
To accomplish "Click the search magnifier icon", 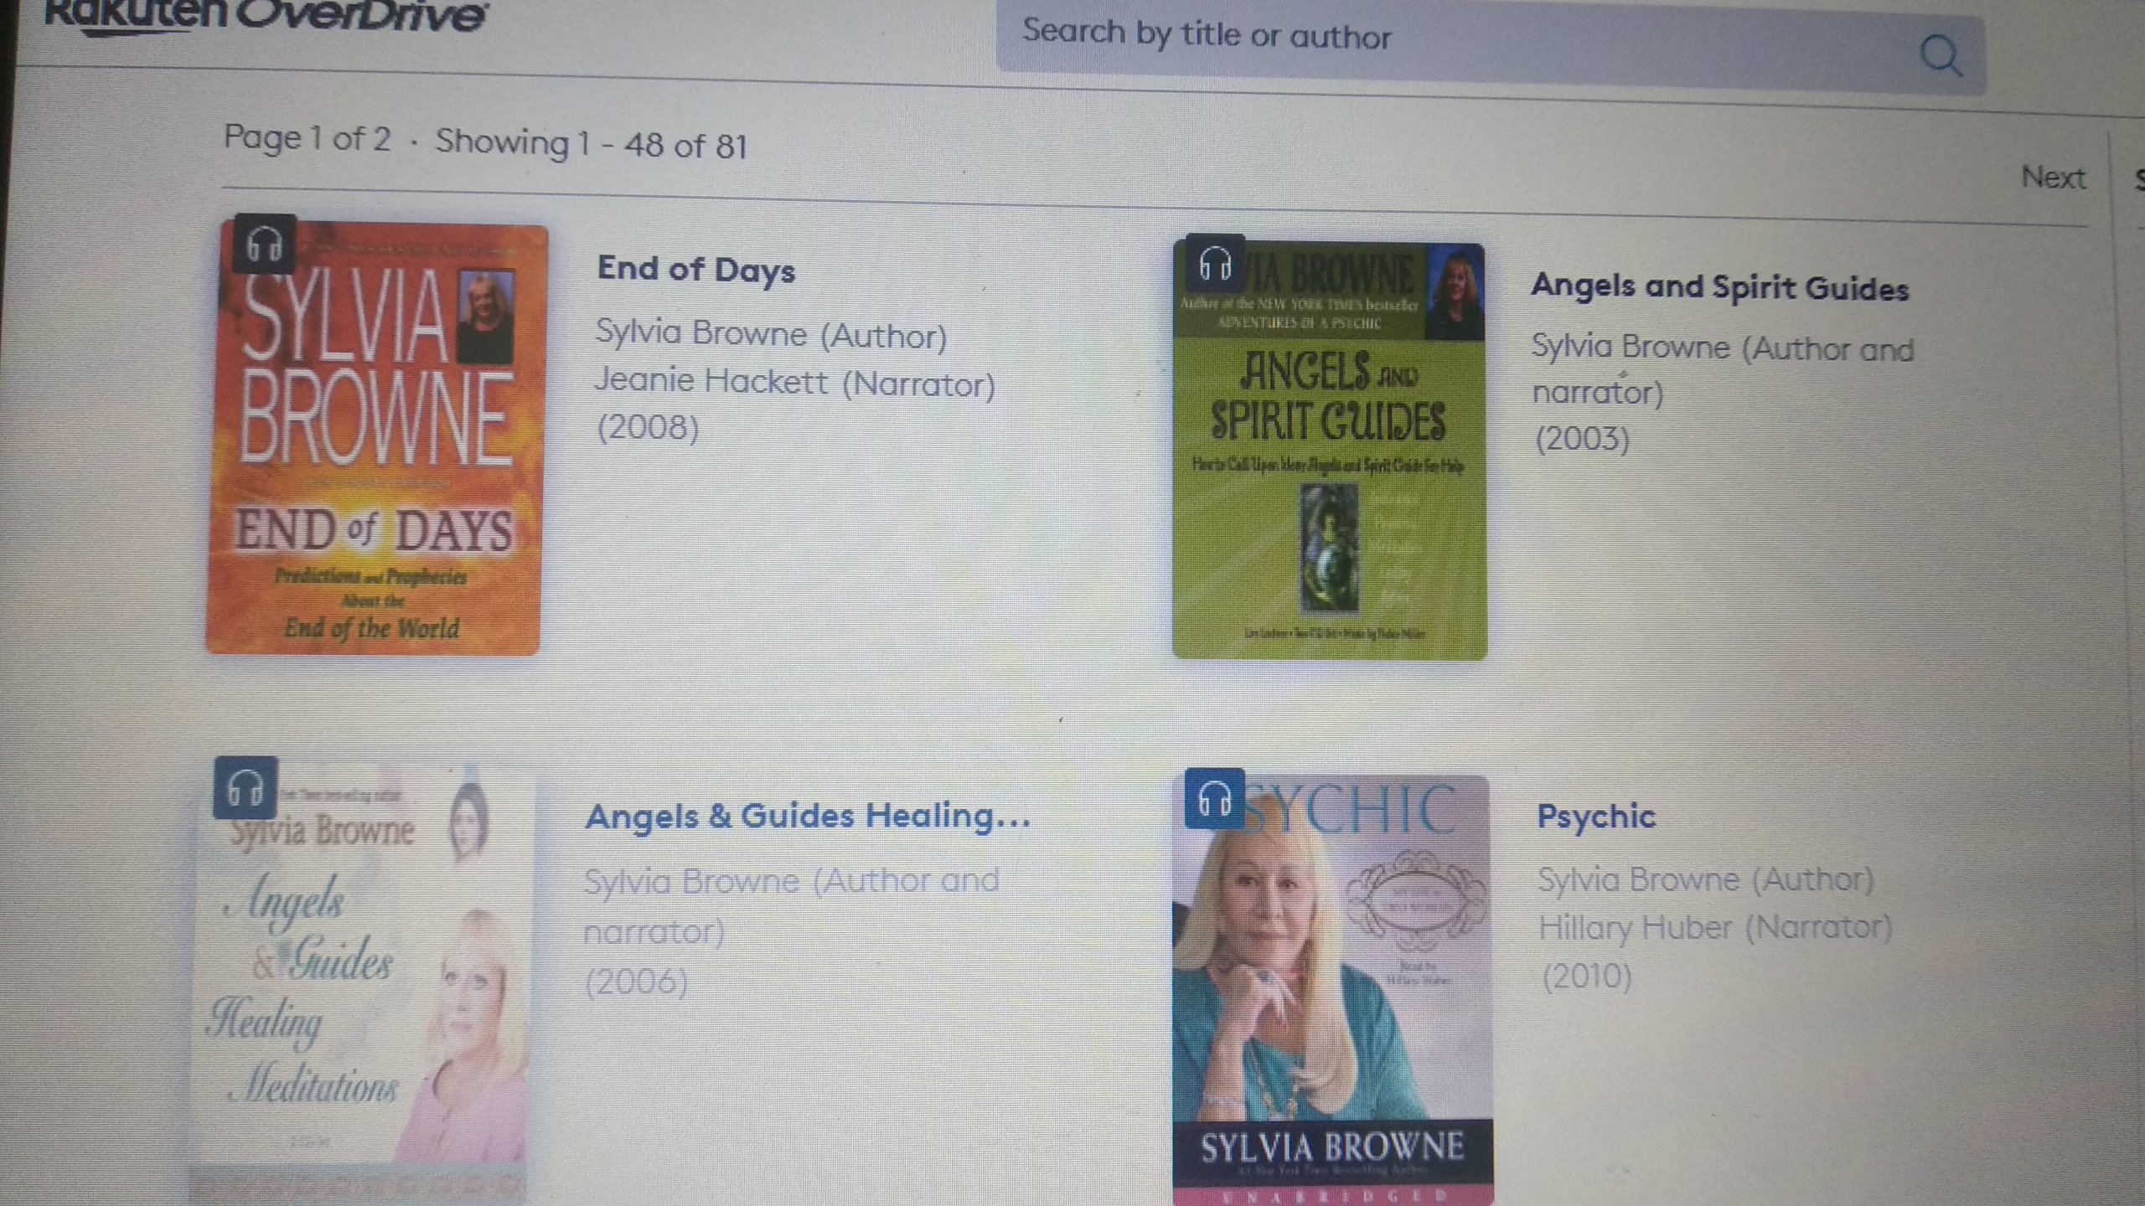I will [x=1941, y=56].
